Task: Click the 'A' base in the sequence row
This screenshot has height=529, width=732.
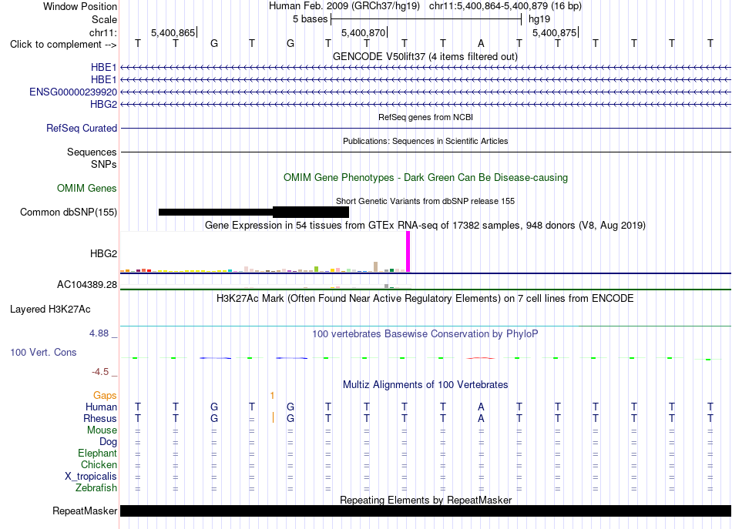Action: 481,43
